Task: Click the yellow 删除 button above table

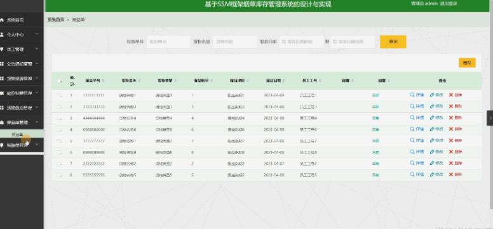Action: tap(467, 63)
